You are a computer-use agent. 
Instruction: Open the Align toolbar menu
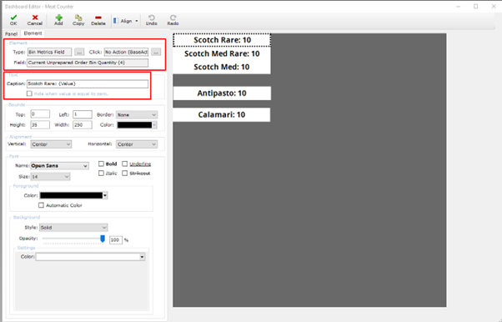point(126,21)
